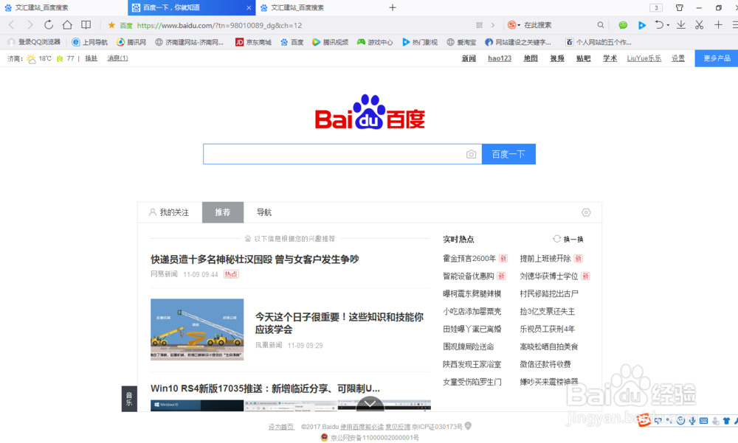Click the QR code icon in address bar
This screenshot has width=738, height=443.
pyautogui.click(x=479, y=25)
